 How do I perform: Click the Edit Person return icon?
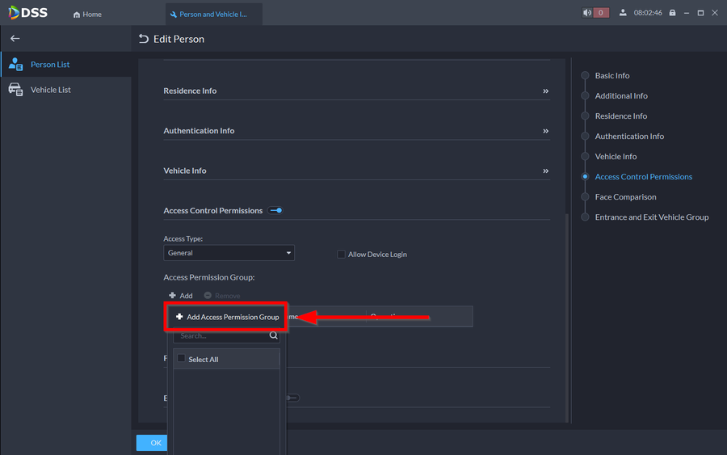pyautogui.click(x=144, y=39)
